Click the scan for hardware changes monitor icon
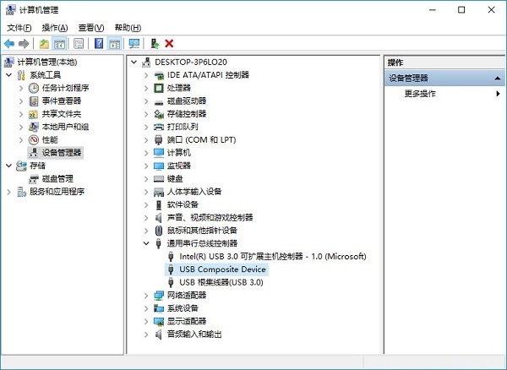The width and height of the screenshot is (507, 370). (134, 43)
